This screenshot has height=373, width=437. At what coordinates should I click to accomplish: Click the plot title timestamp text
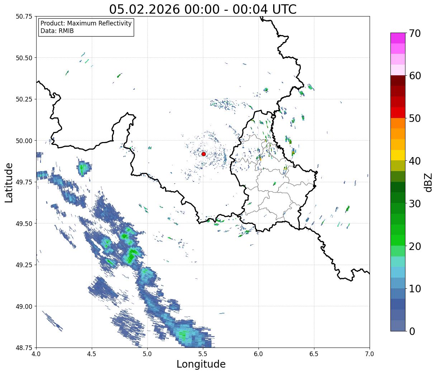click(x=203, y=9)
